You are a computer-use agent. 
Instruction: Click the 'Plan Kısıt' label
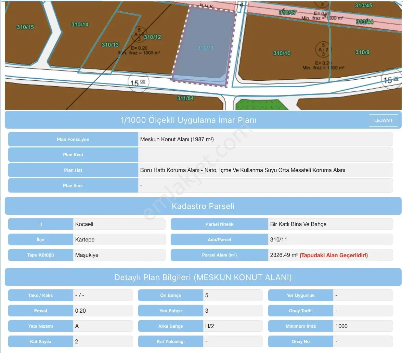pos(73,155)
